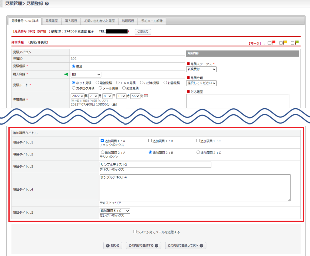
Task: Click the サンプルテキスト3 text box
Action: click(x=155, y=165)
